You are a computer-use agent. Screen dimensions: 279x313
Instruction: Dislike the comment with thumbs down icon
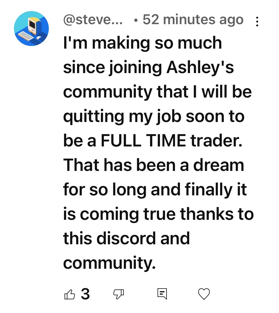click(x=119, y=294)
